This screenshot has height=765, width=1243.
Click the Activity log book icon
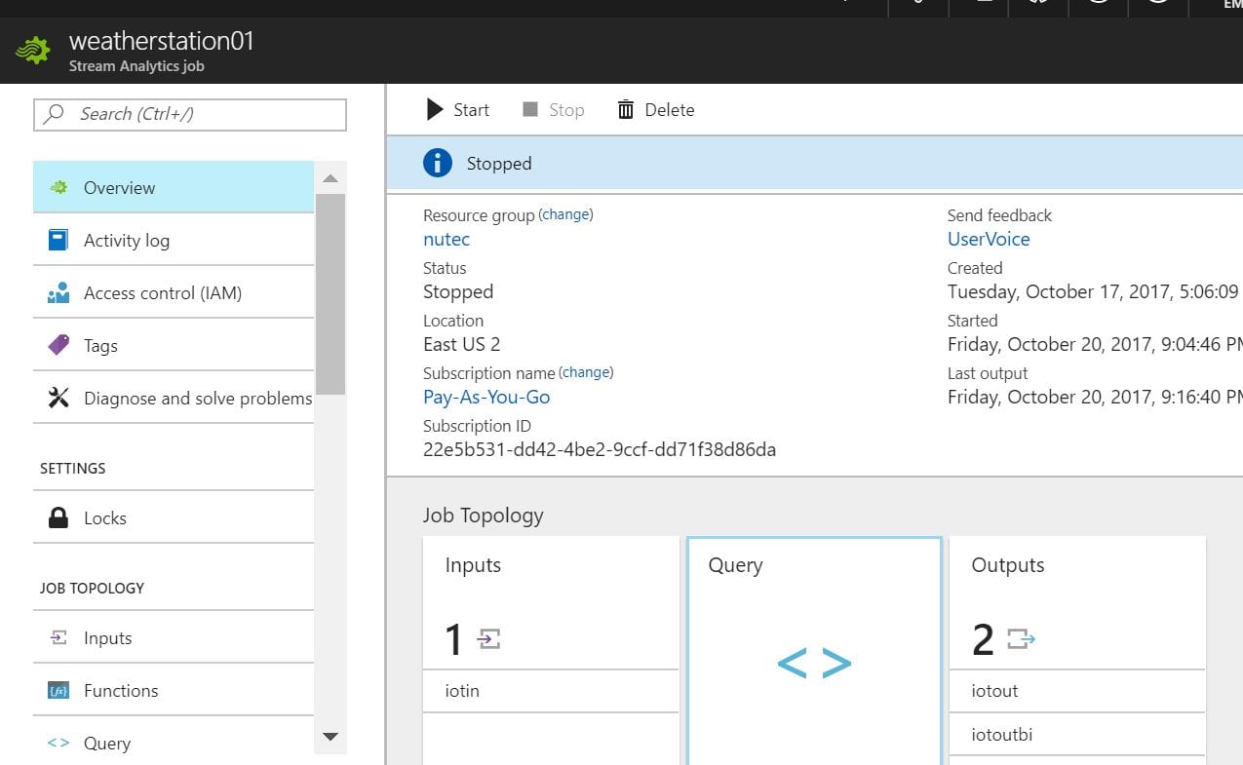(58, 240)
